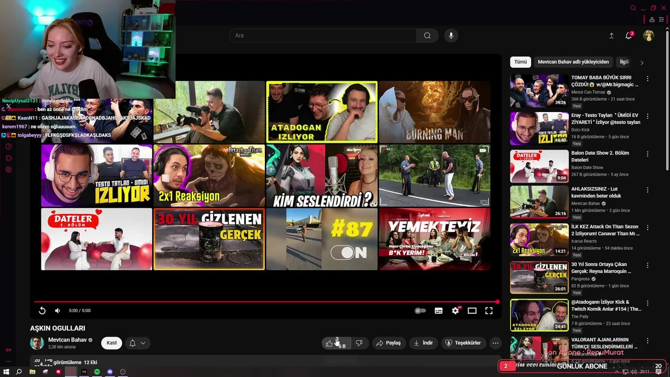
Task: Open the clock history sidebar icon
Action: 8,146
